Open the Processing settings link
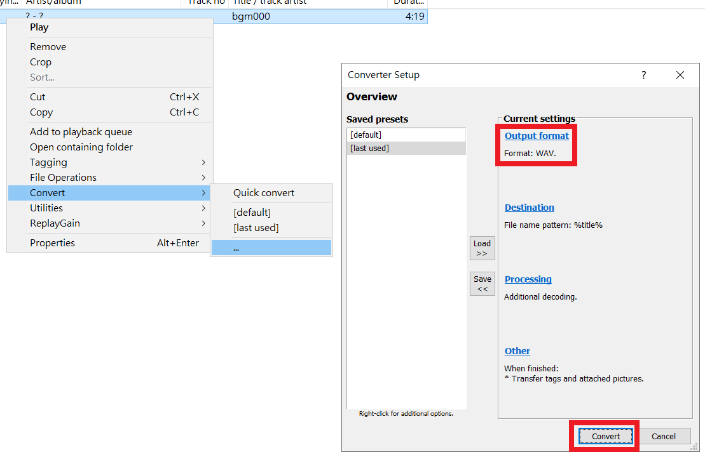 point(528,279)
